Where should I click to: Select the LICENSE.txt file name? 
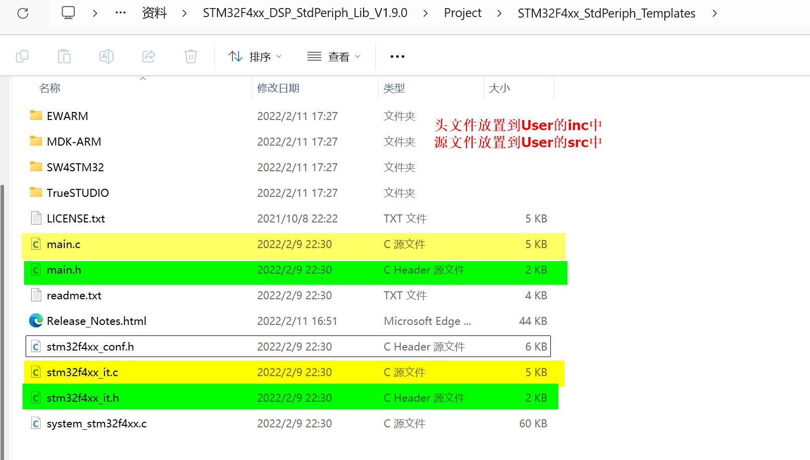click(76, 218)
